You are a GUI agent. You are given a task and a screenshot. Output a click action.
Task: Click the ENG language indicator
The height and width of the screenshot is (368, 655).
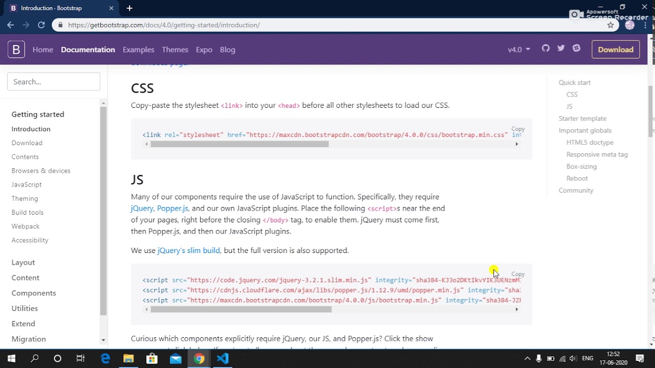tap(588, 359)
